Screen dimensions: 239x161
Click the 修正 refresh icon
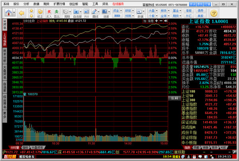[x=40, y=12]
